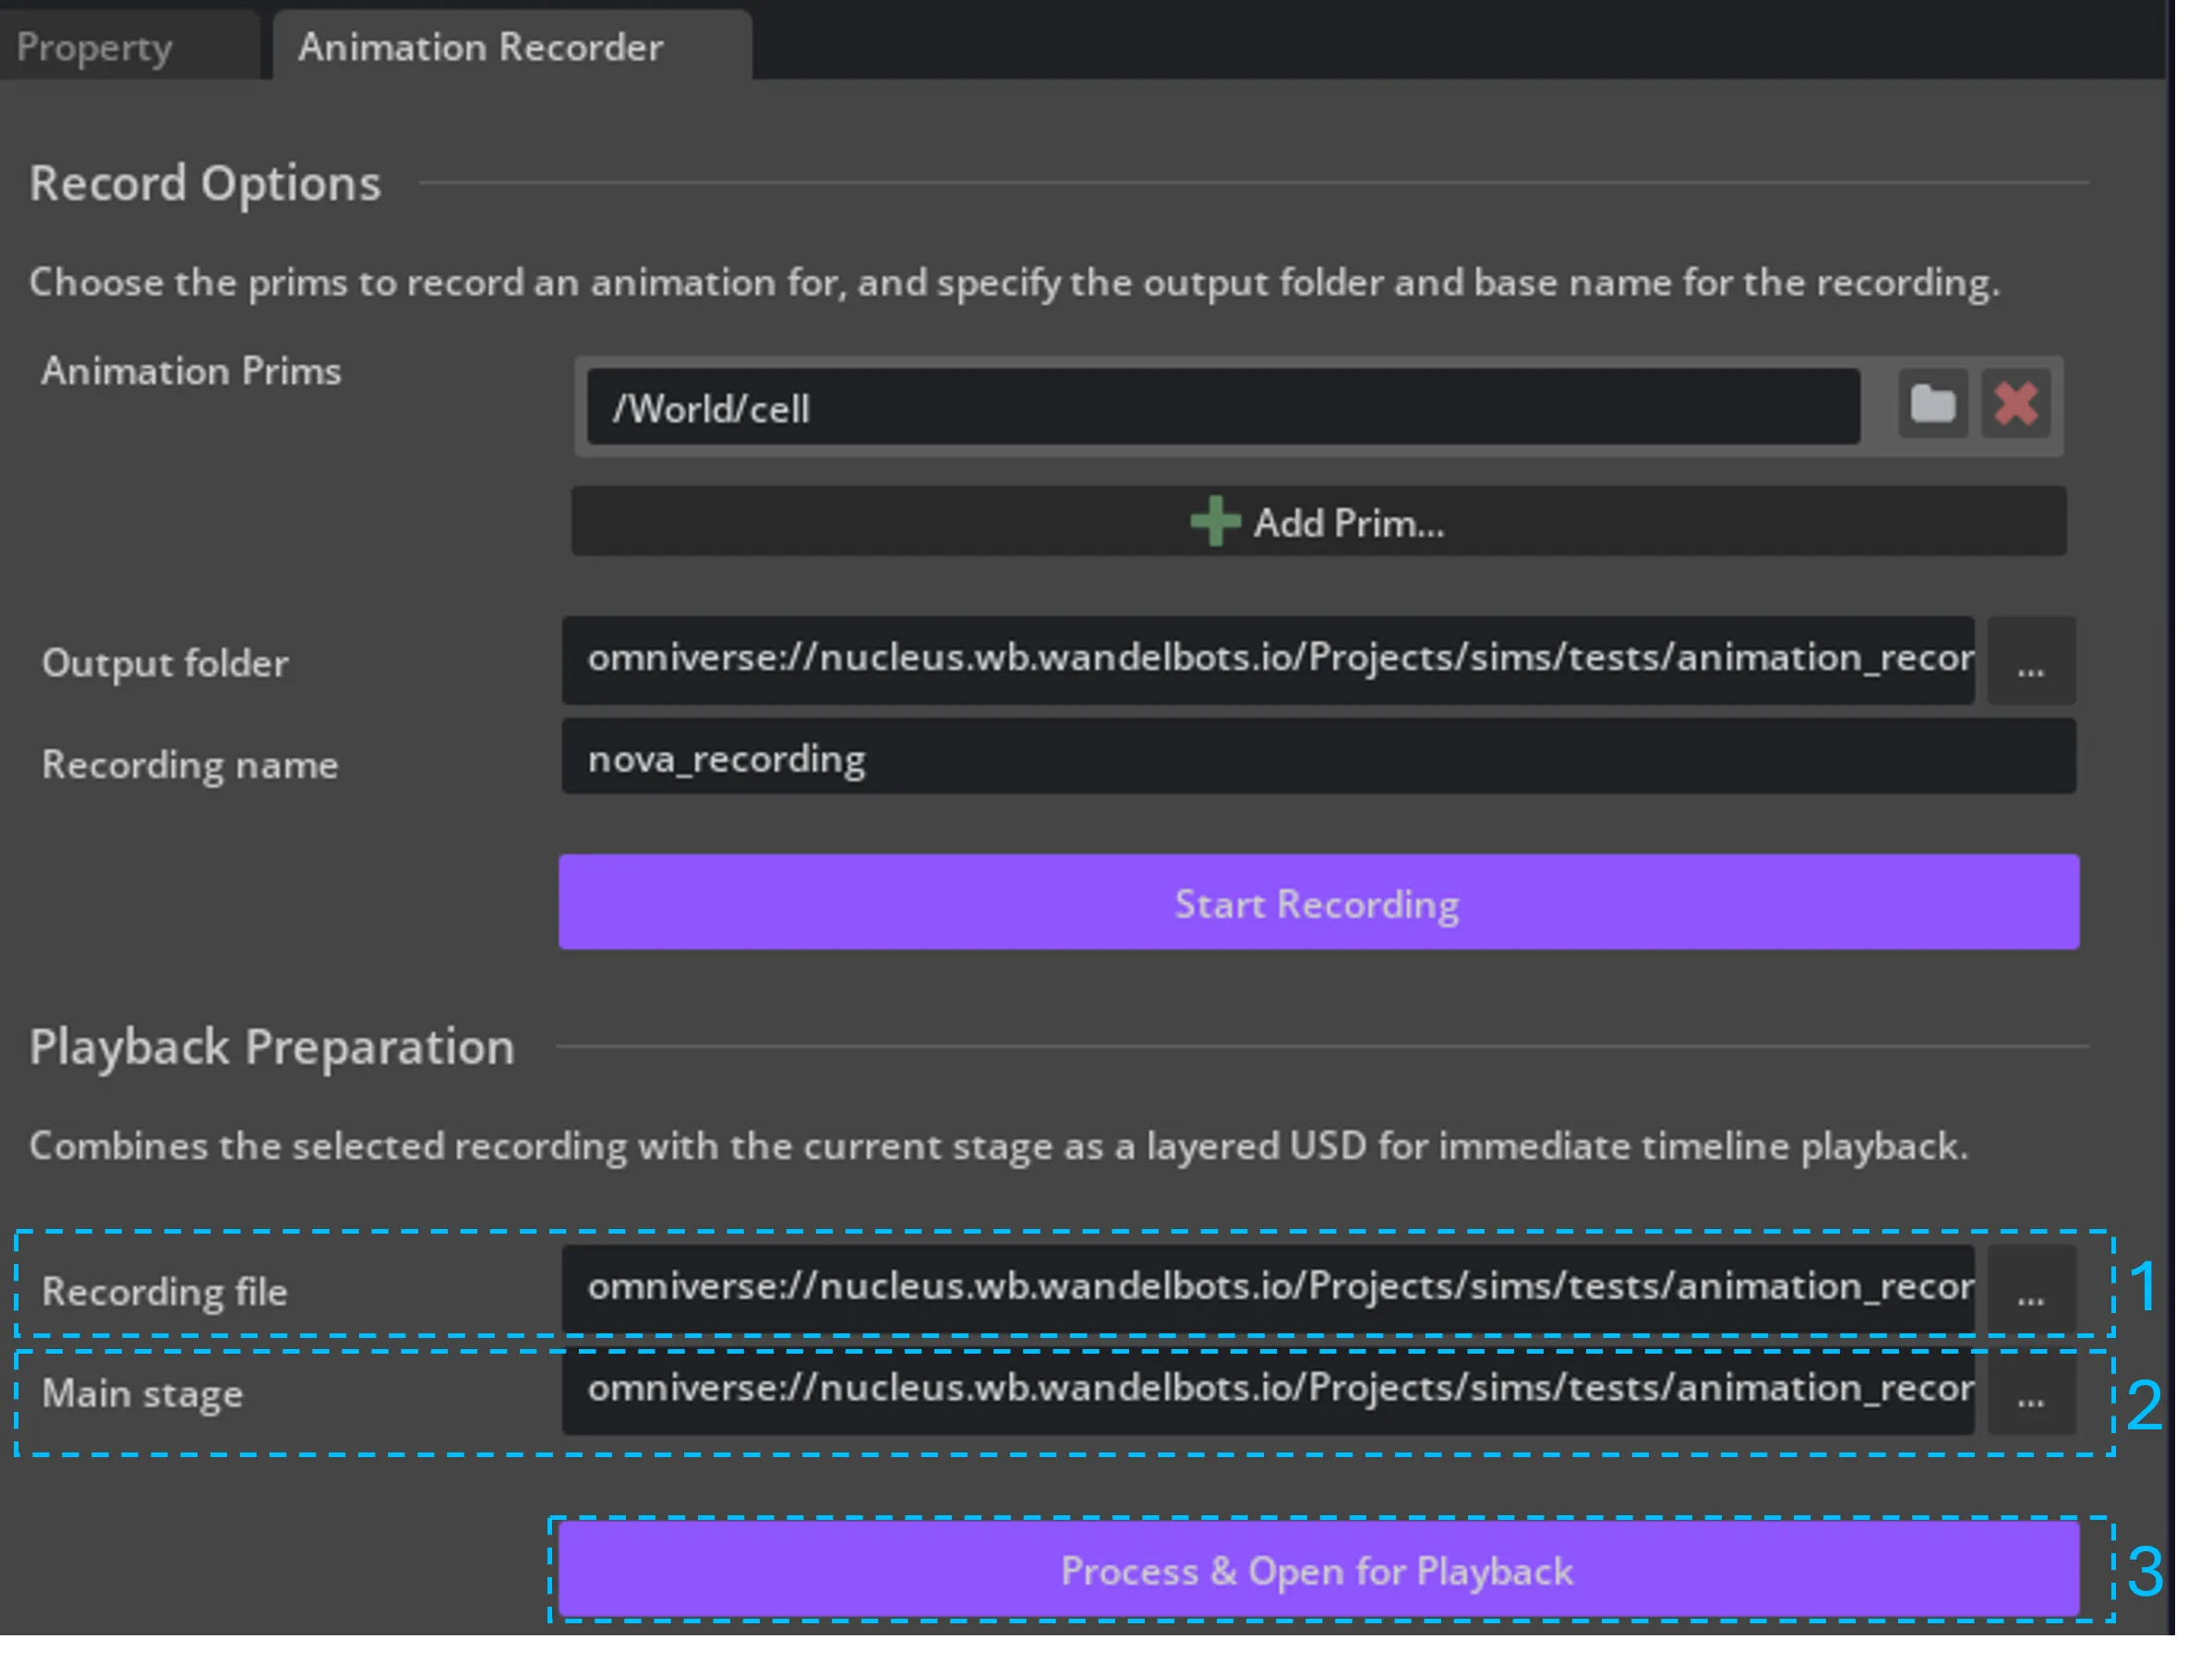Viewport: 2212px width, 1663px height.
Task: Click the Add Prim... button
Action: (x=1318, y=521)
